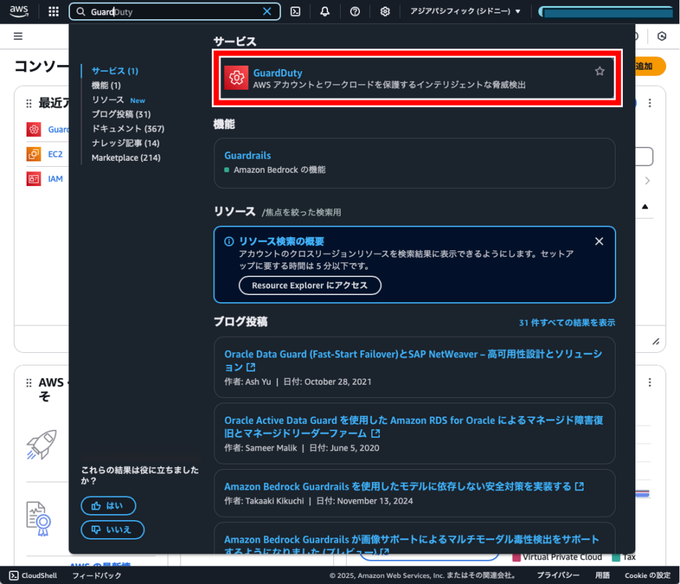The width and height of the screenshot is (680, 584).
Task: Click the GuardDuty service icon
Action: pos(234,78)
